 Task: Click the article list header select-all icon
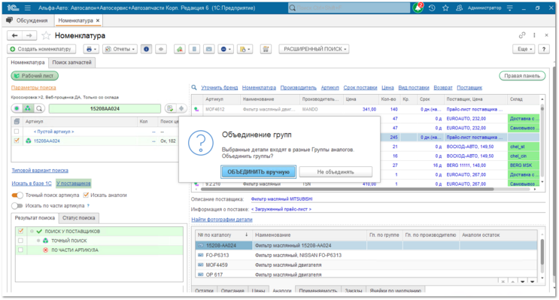tap(17, 122)
